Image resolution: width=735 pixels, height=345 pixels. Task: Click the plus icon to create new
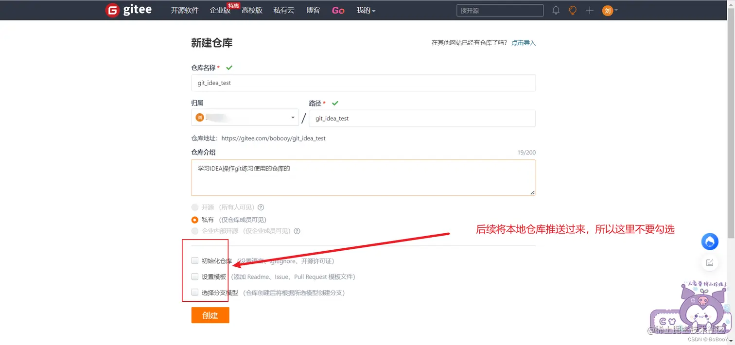click(589, 10)
